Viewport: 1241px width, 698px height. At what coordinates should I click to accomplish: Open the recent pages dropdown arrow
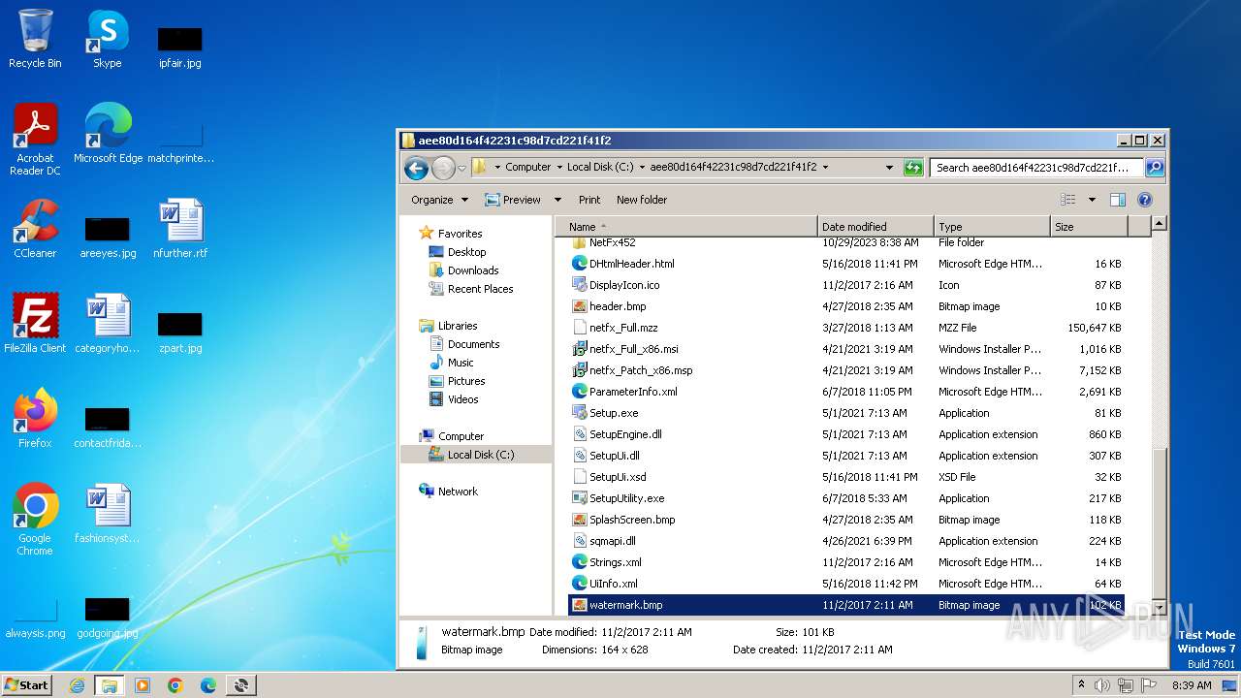point(462,168)
